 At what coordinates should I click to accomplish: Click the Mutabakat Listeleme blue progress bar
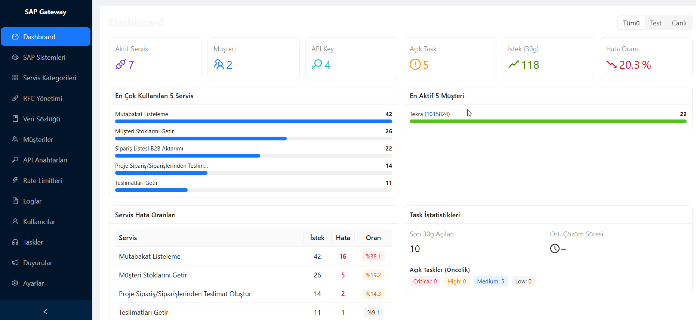point(253,121)
